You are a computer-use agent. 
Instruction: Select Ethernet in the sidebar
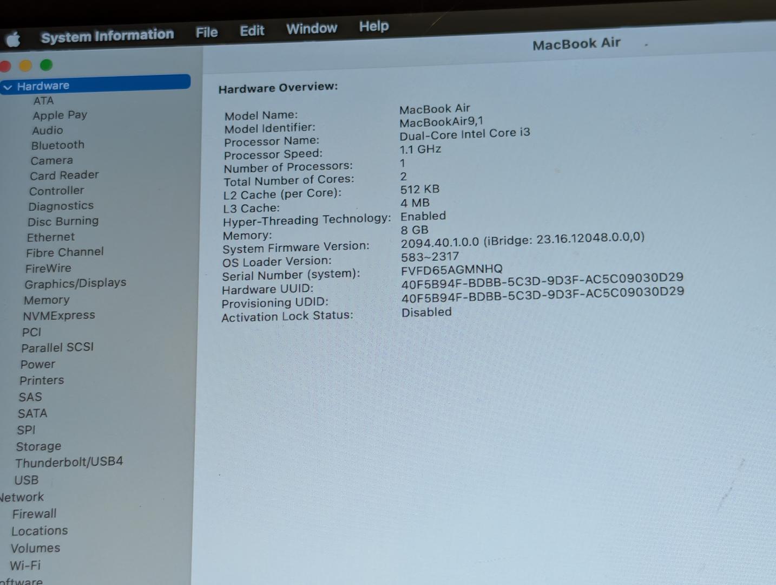[50, 237]
